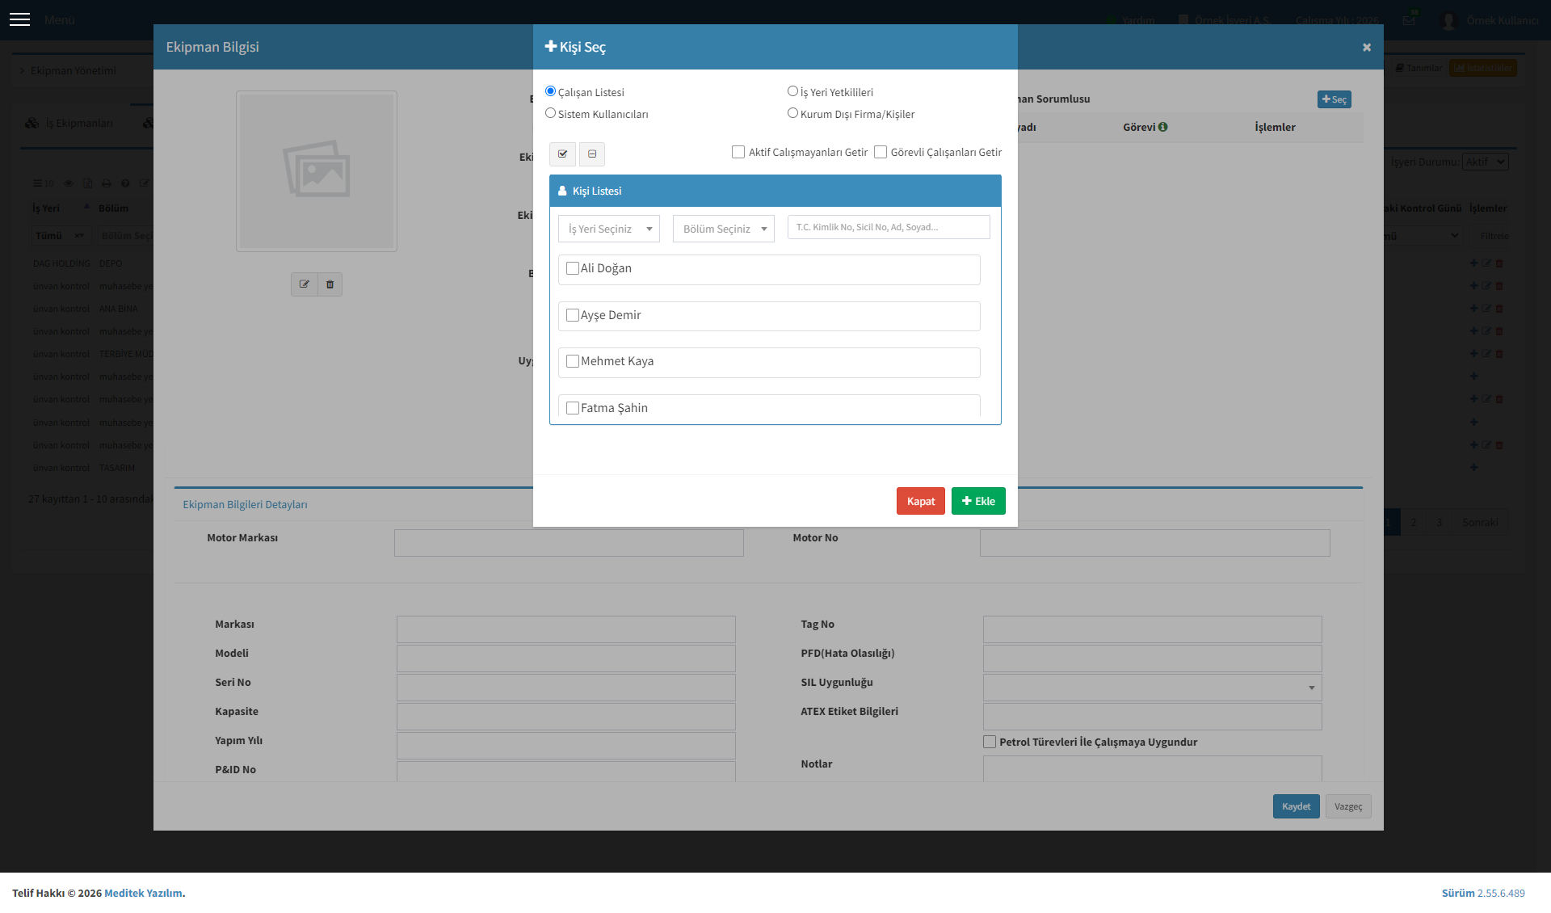Close the Ekipman Bilgisi dialog with X

click(1367, 48)
